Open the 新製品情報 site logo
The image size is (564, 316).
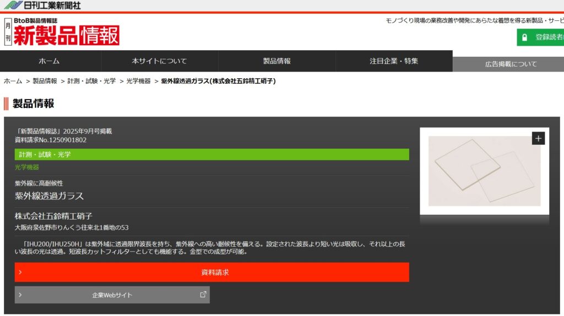(x=62, y=32)
